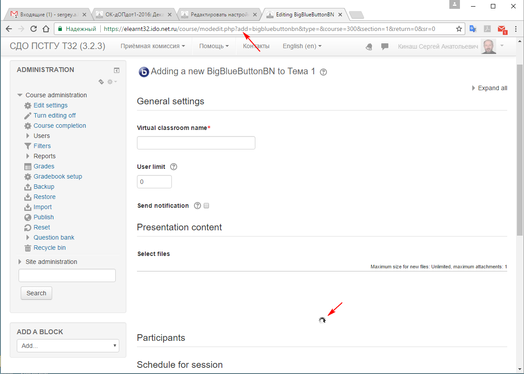The width and height of the screenshot is (524, 374).
Task: Open Edit settings link
Action: coord(50,105)
